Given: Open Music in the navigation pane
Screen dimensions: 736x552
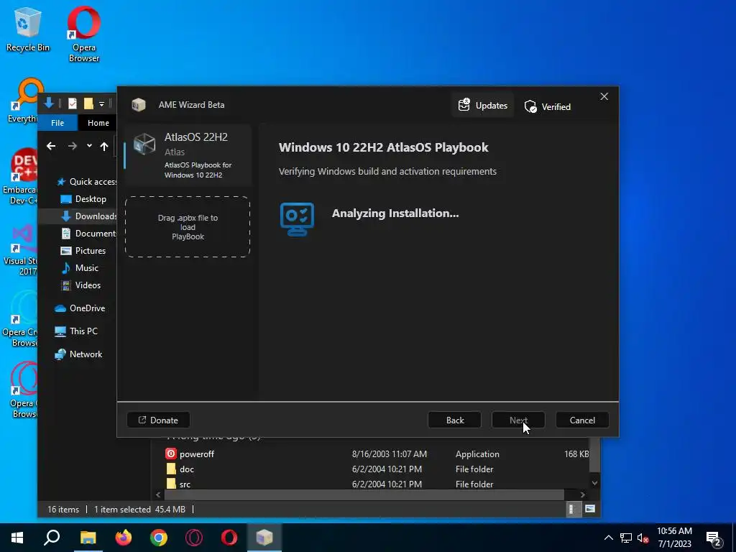Looking at the screenshot, I should point(80,268).
